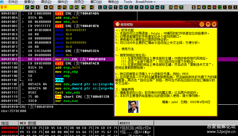The height and width of the screenshot is (136, 238).
Task: Click the green restart program arrow icon
Action: click(27, 7)
